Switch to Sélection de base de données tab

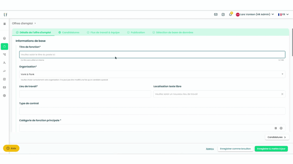(x=173, y=32)
